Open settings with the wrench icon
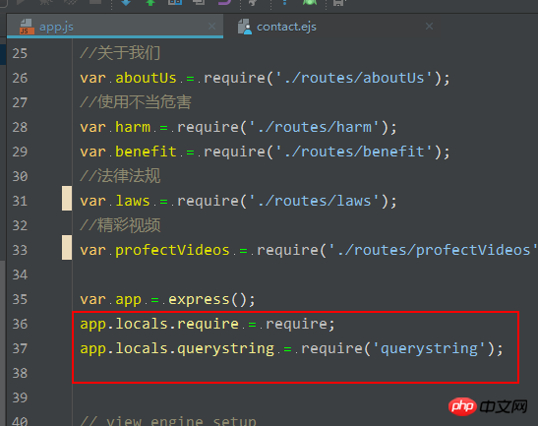This screenshot has width=538, height=426. (x=253, y=2)
